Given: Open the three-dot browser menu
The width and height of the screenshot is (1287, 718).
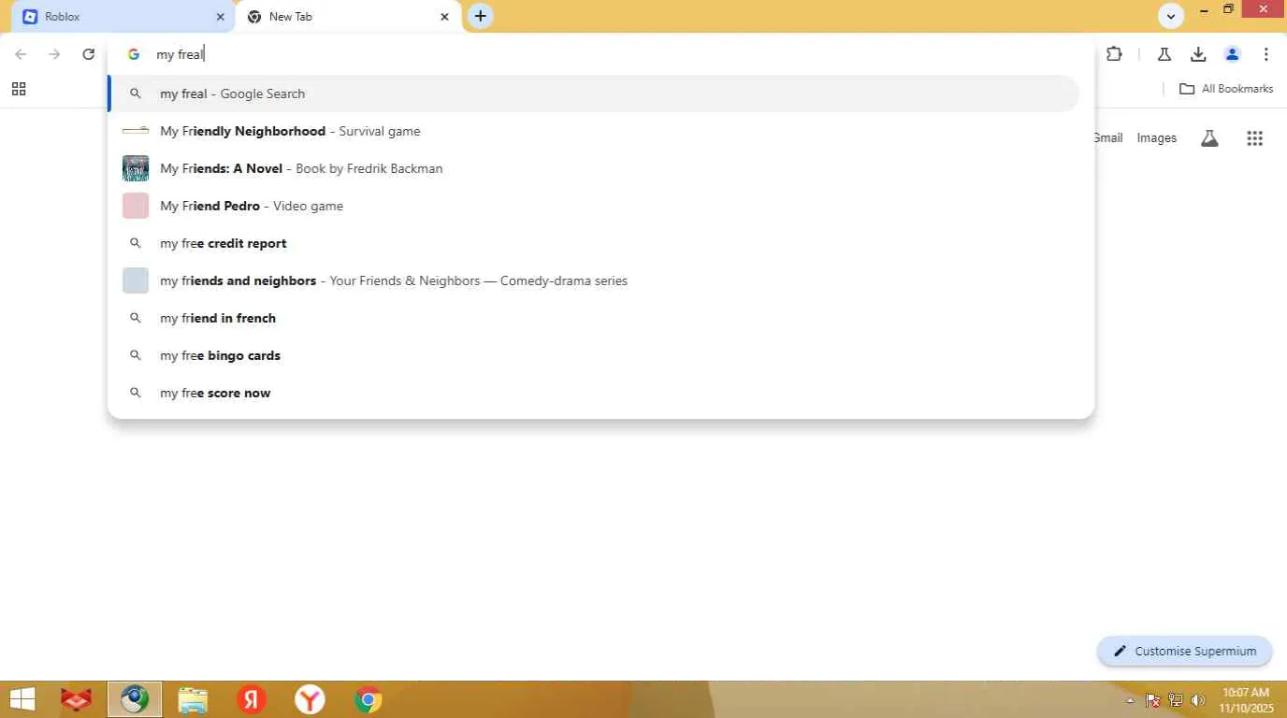Looking at the screenshot, I should tap(1265, 54).
